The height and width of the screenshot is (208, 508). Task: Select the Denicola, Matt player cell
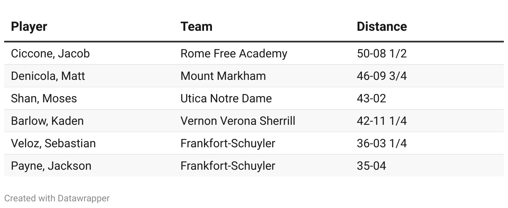[x=48, y=76]
